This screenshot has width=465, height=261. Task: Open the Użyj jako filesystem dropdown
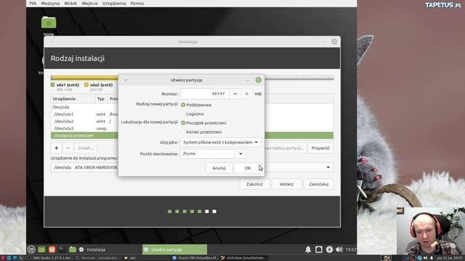click(x=221, y=142)
